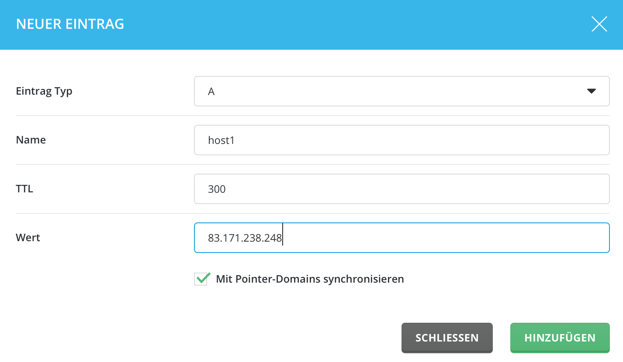
Task: Open the Eintrag Typ combo box showing A
Action: point(401,91)
